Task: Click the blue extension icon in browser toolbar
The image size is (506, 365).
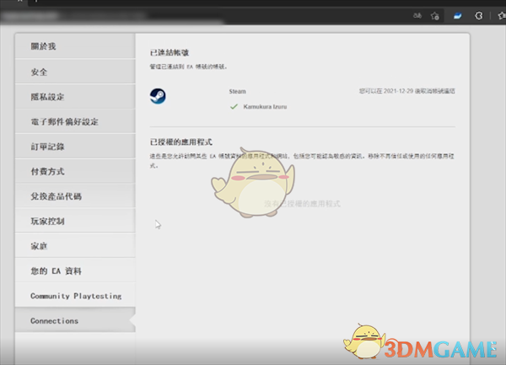Action: click(x=457, y=15)
